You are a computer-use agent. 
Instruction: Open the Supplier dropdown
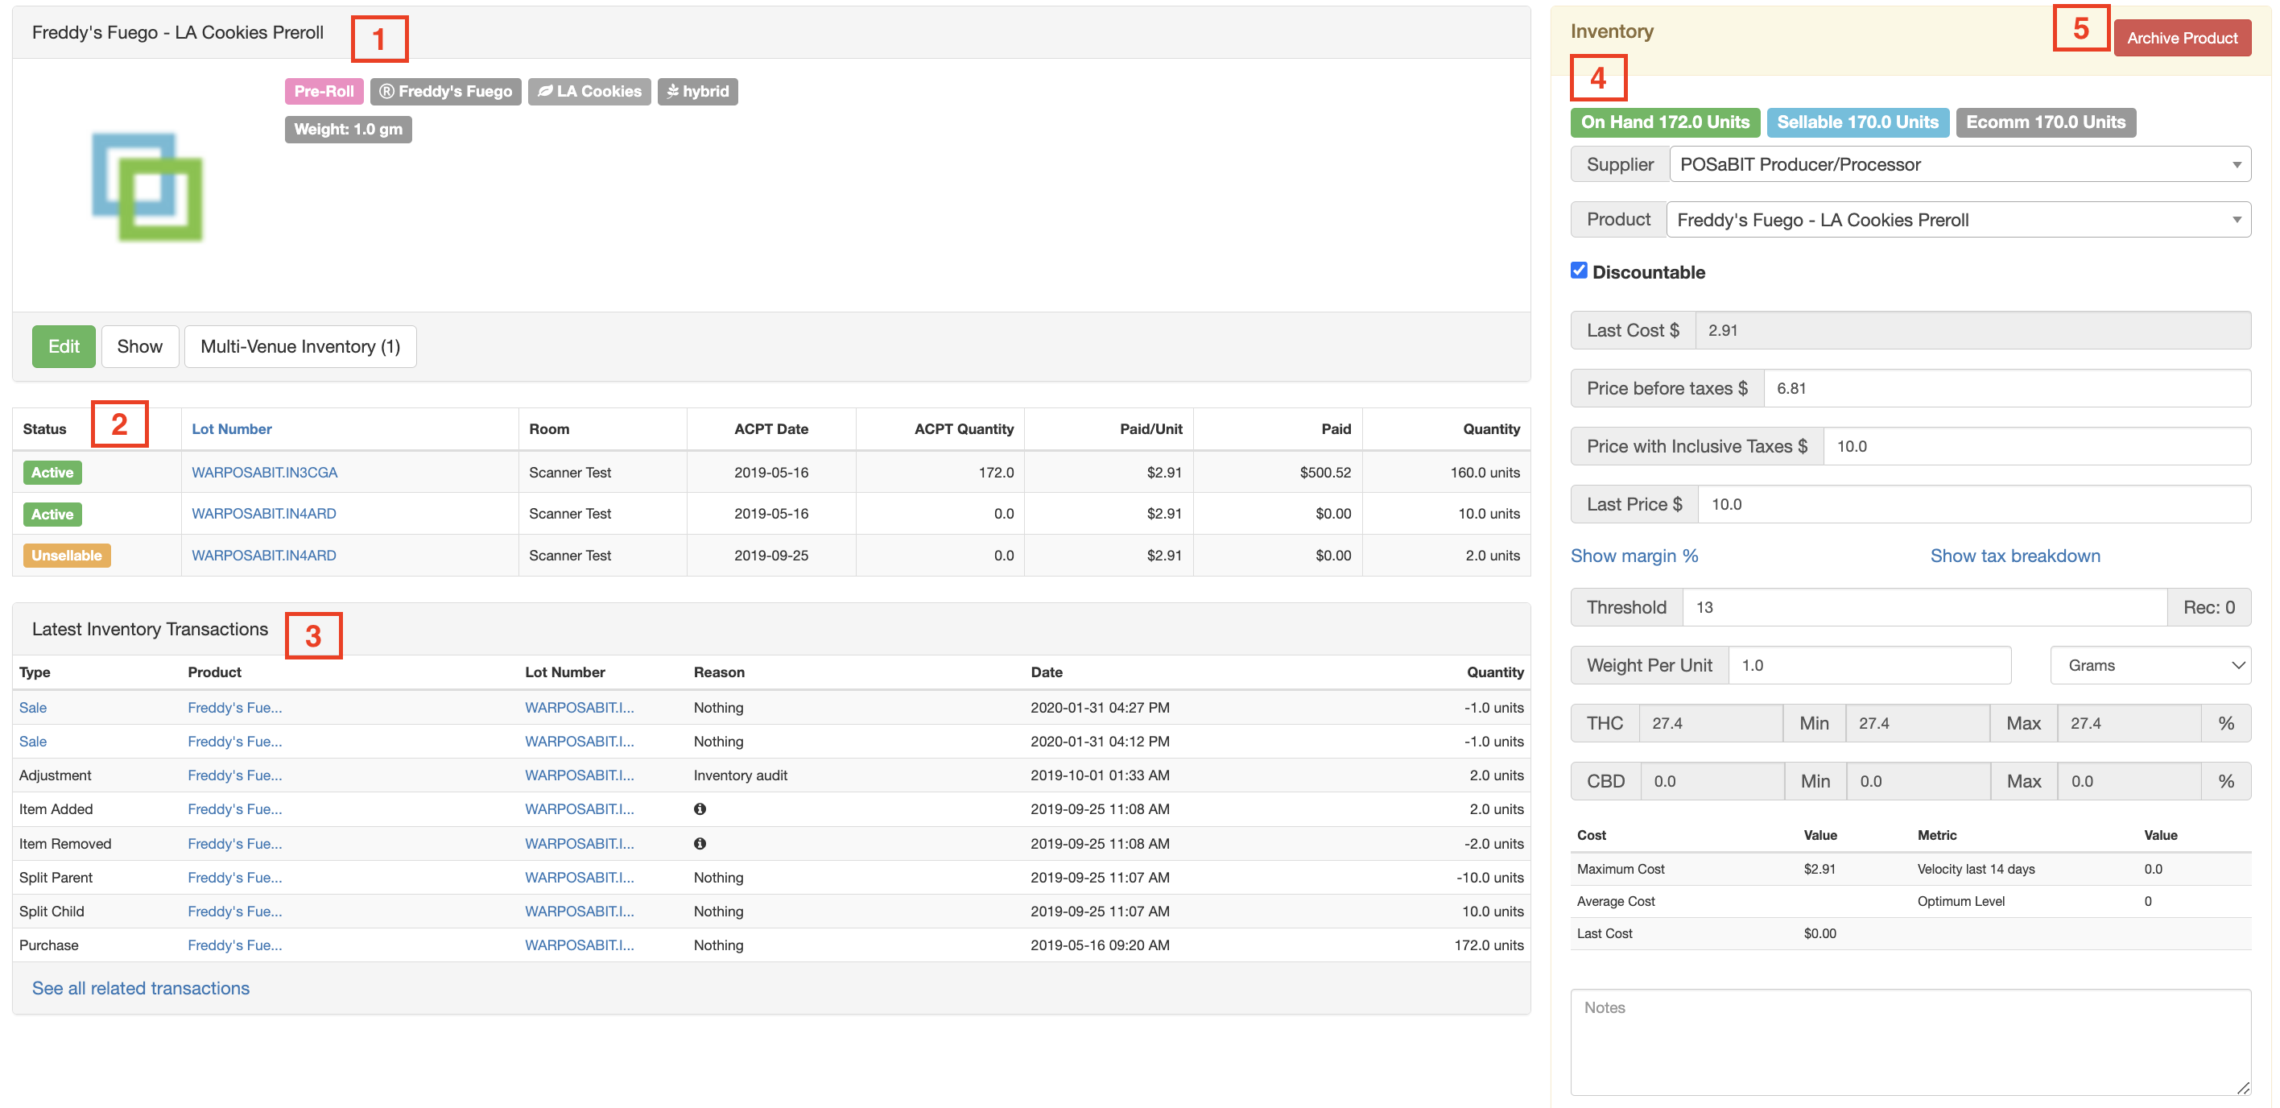[1960, 164]
